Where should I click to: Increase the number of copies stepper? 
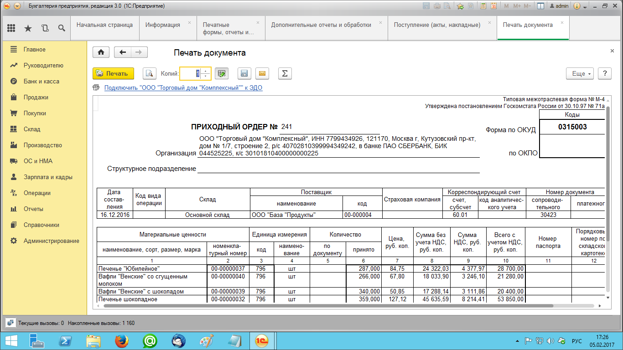coord(205,71)
